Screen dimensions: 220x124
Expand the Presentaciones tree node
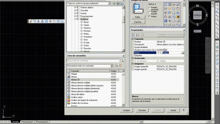click(75, 16)
